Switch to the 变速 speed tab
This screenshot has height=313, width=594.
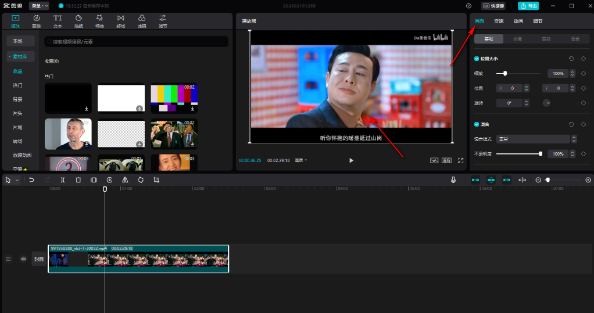pyautogui.click(x=499, y=21)
